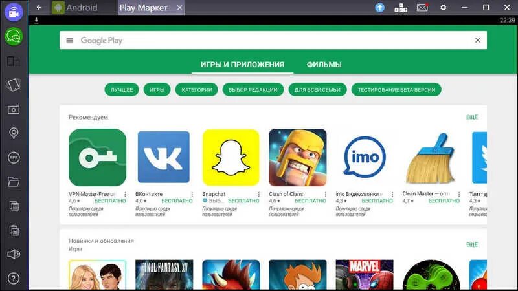Open the Marvel game thumbnail
This screenshot has width=518, height=291.
click(365, 274)
